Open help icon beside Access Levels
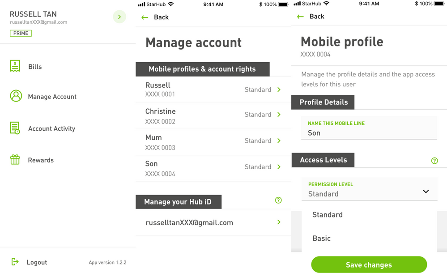 [x=434, y=161]
